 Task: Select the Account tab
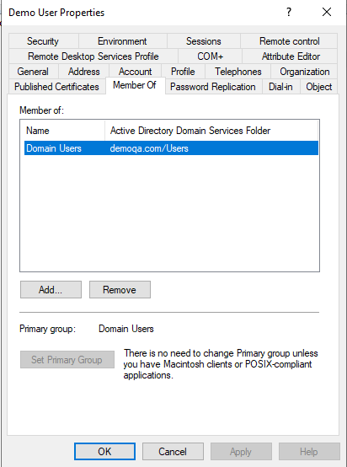tap(135, 72)
